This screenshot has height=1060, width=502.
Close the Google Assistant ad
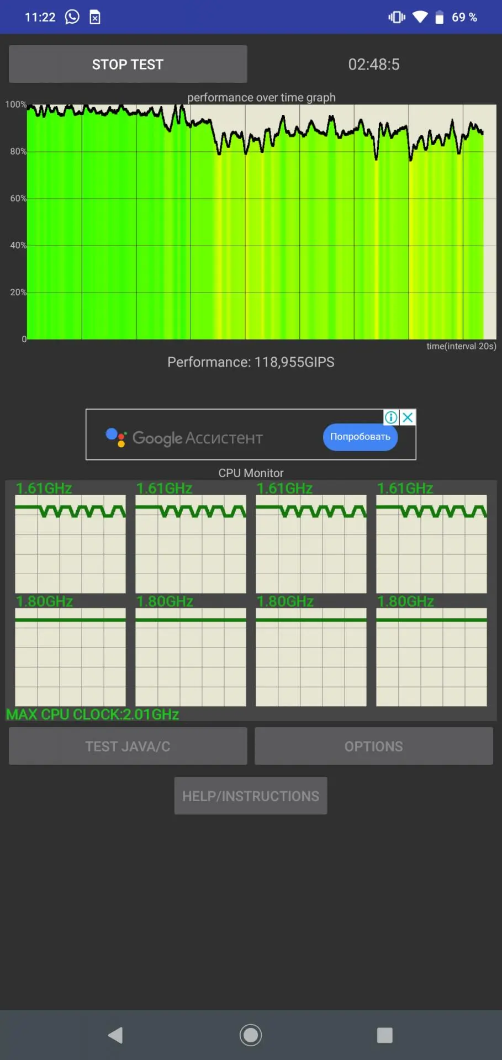point(408,417)
